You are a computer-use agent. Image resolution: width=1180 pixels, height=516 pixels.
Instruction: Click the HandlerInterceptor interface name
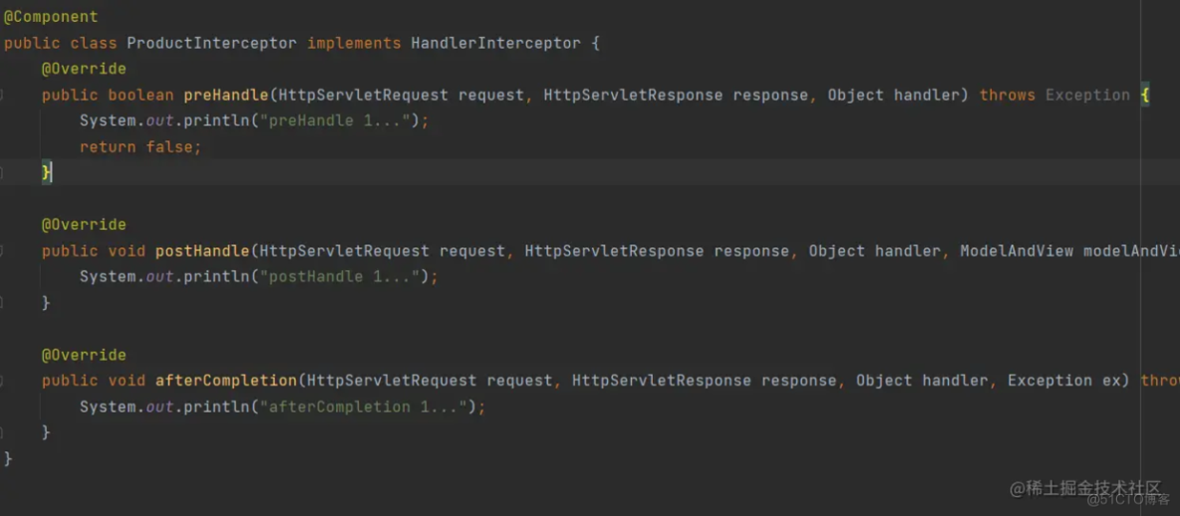pos(495,43)
